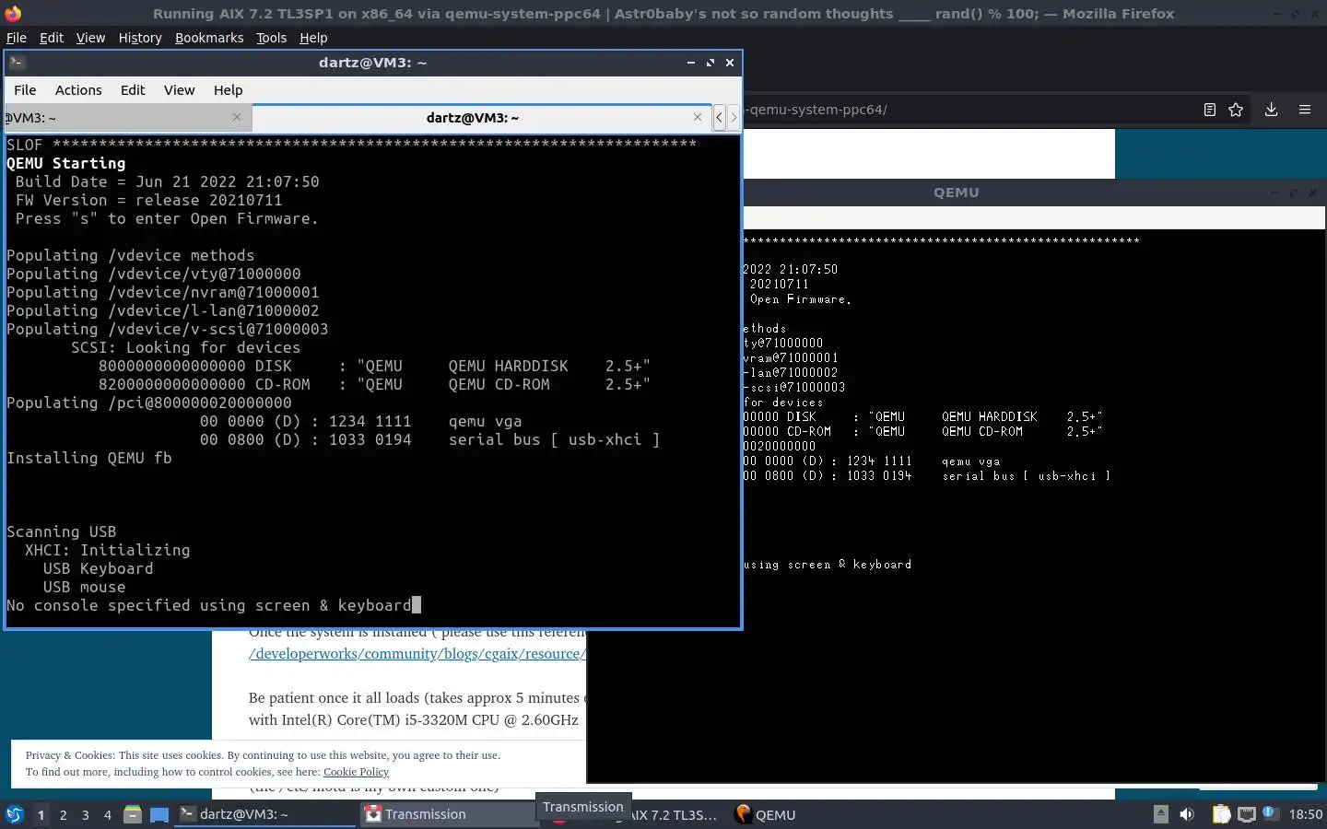
Task: Click removable media eject tray icon
Action: point(1161,814)
